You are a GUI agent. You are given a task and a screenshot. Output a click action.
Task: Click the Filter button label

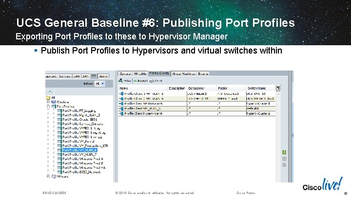(x=127, y=81)
